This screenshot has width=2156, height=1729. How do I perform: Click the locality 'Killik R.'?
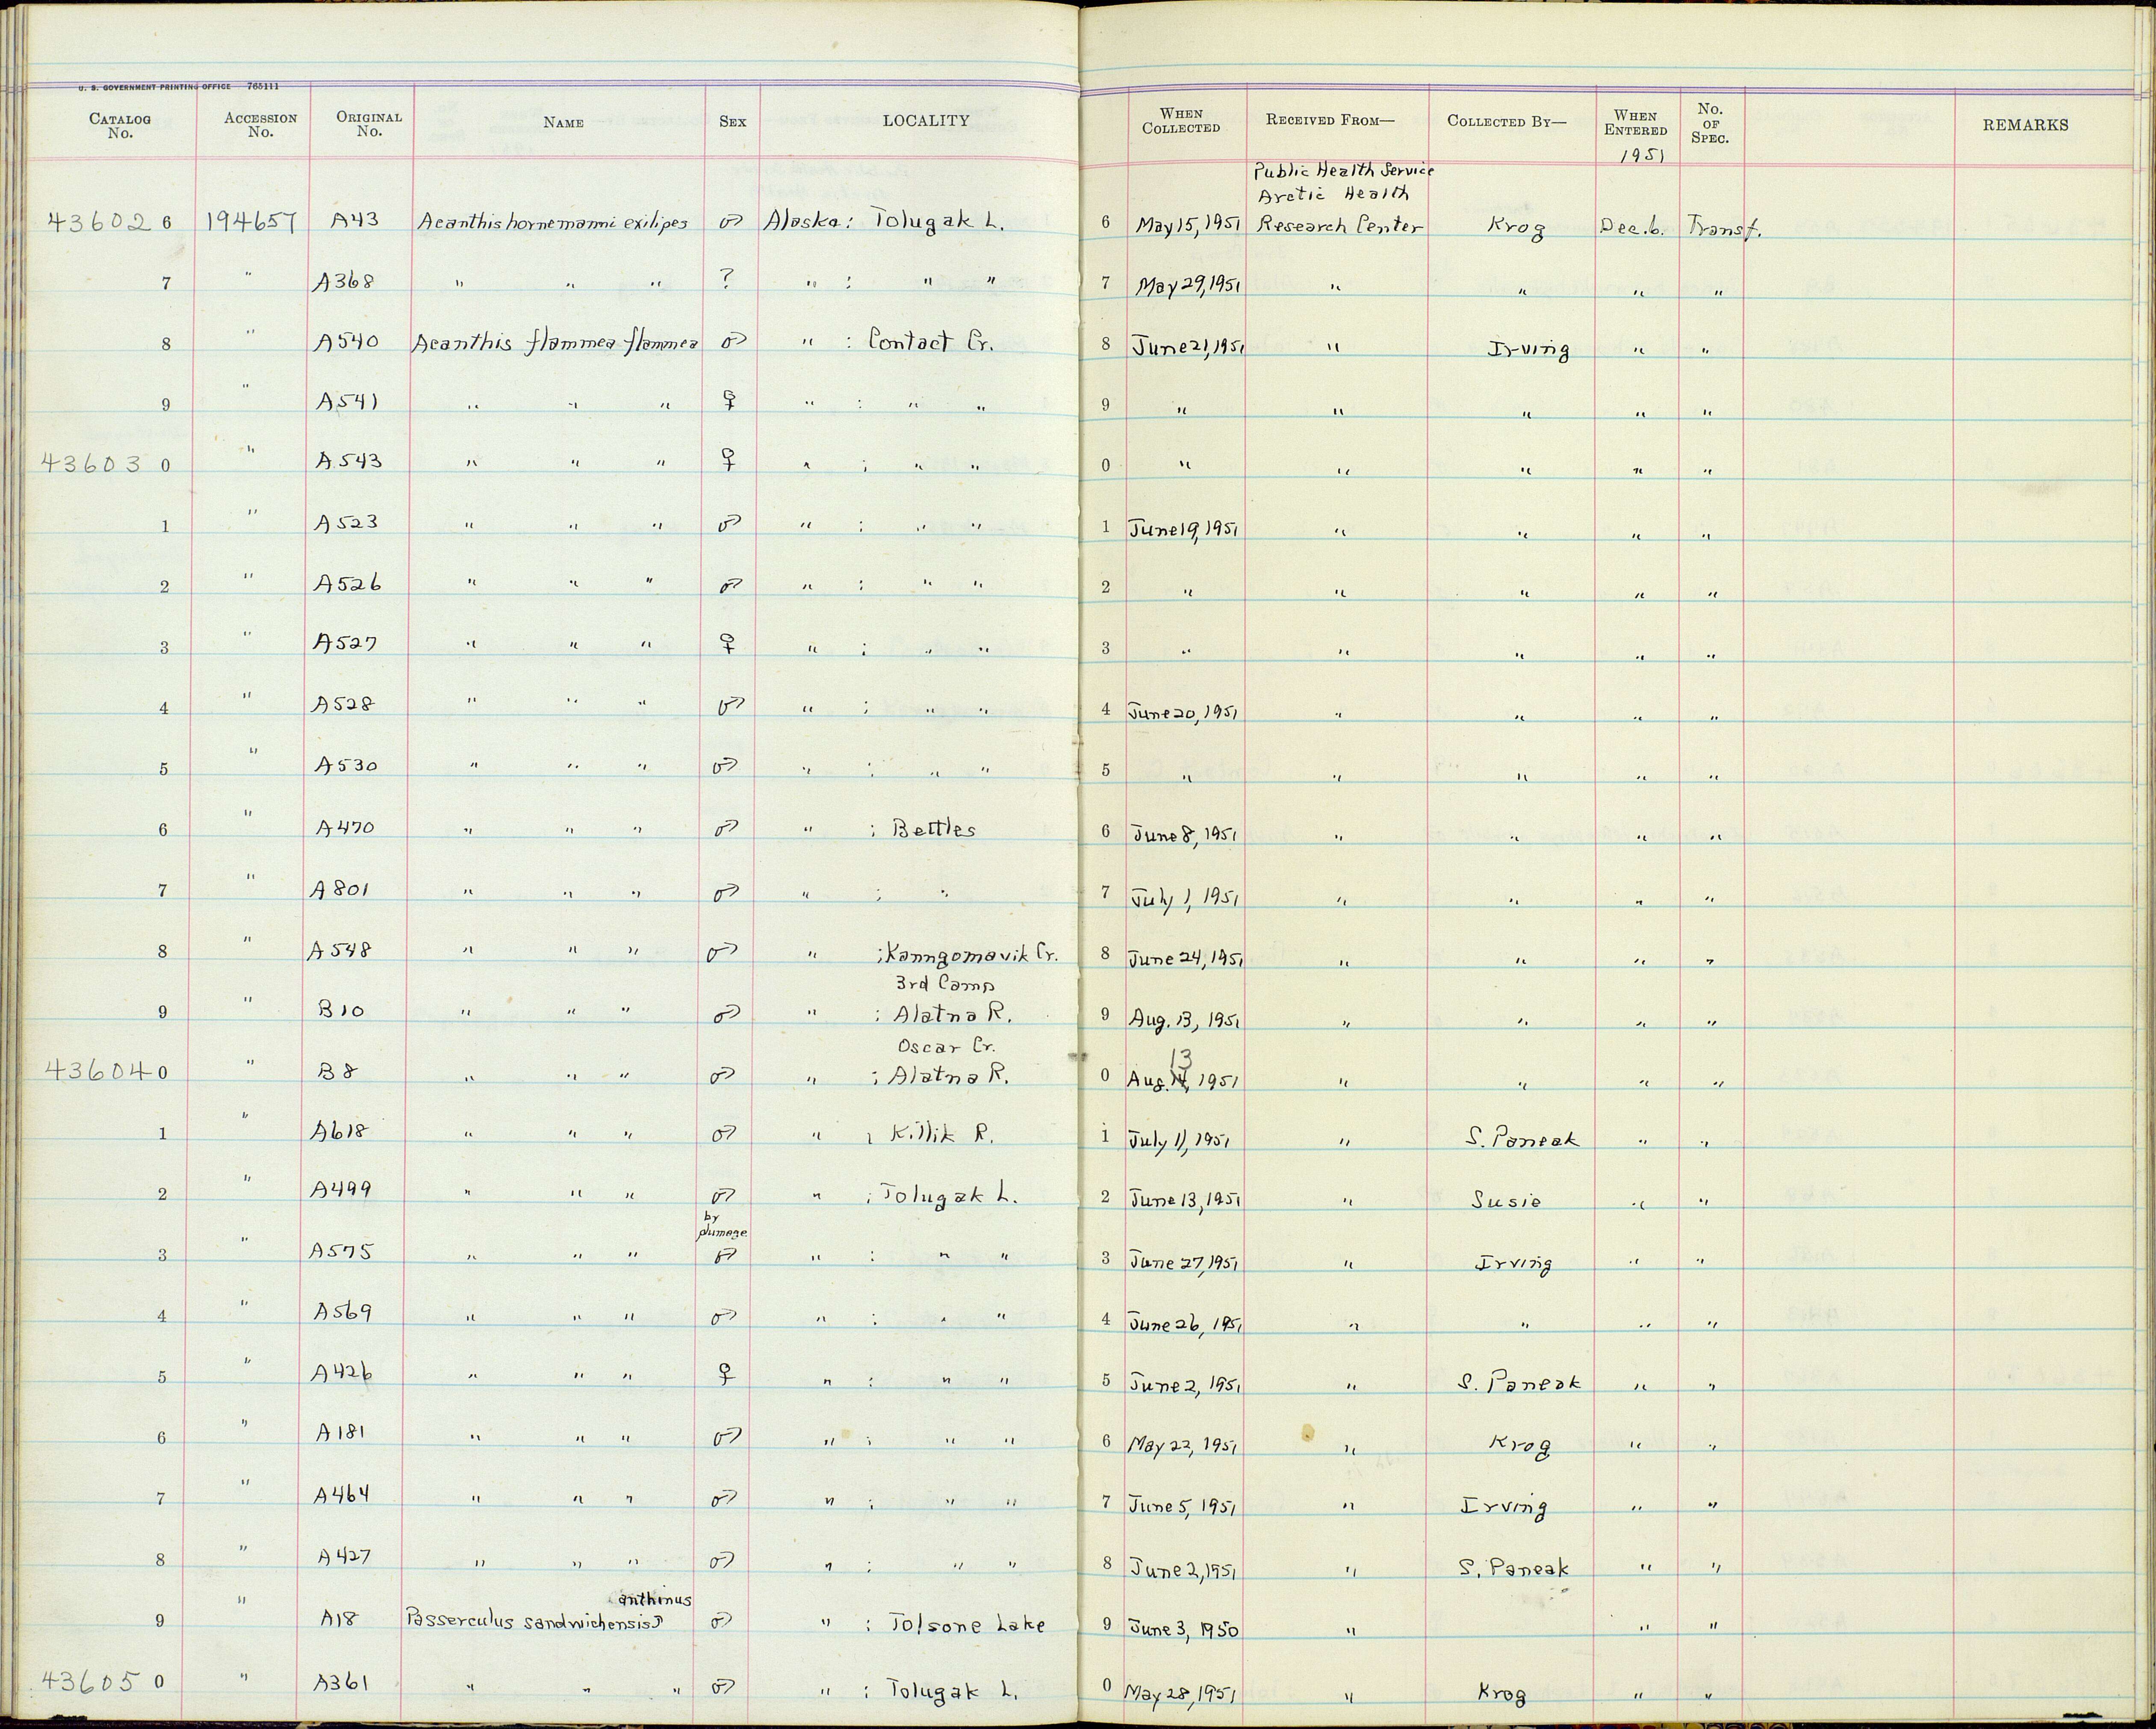942,1134
